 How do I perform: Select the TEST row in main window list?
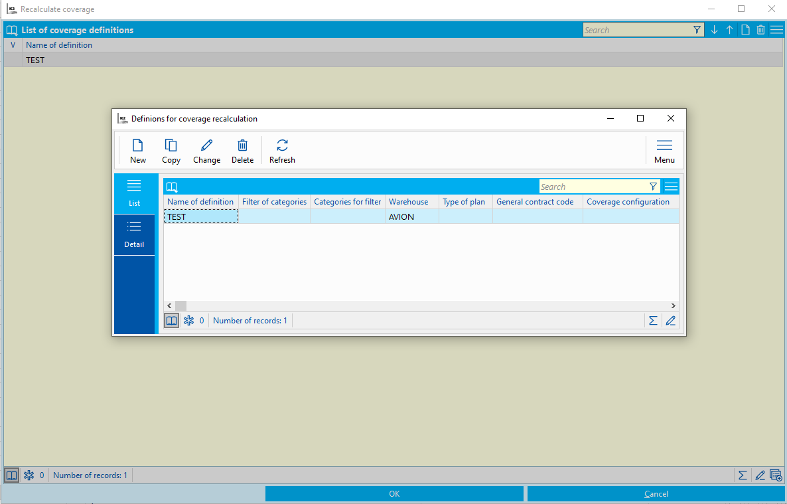click(x=393, y=60)
